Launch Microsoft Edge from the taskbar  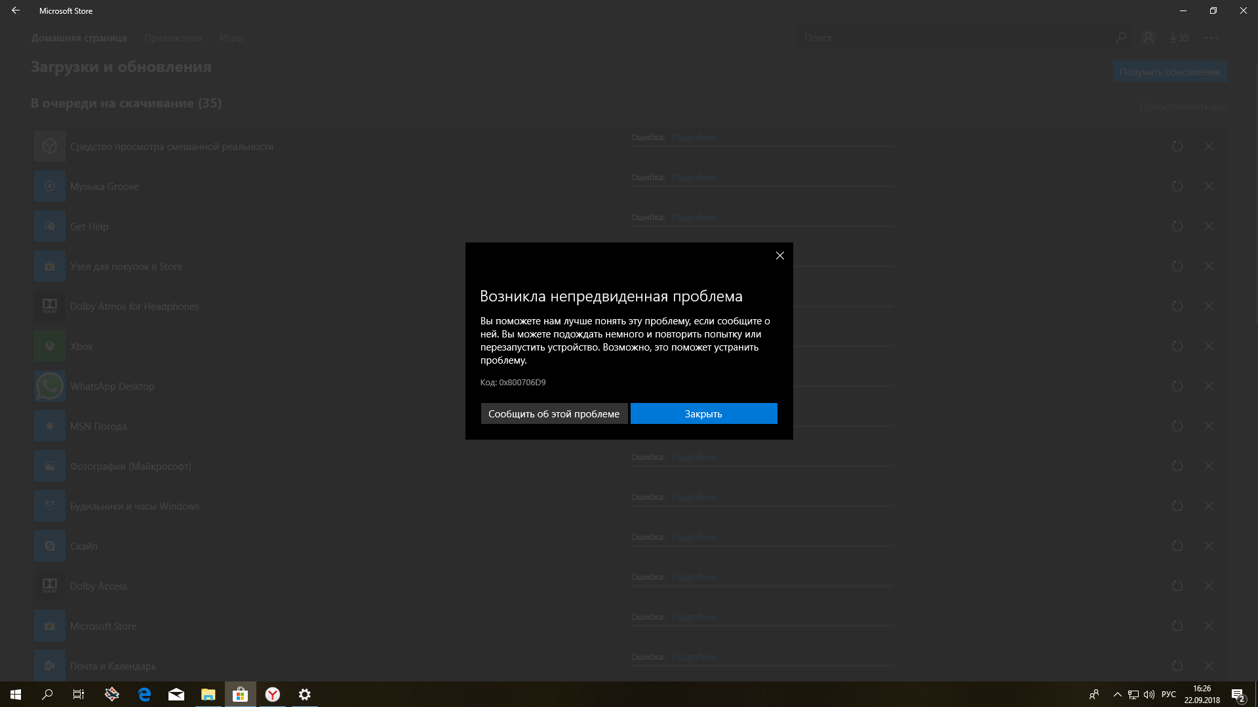tap(144, 694)
